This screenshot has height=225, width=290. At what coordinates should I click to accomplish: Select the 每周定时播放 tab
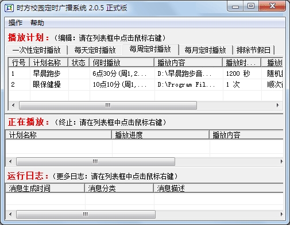[x=150, y=49]
